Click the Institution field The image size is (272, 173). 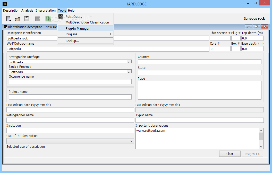point(70,130)
